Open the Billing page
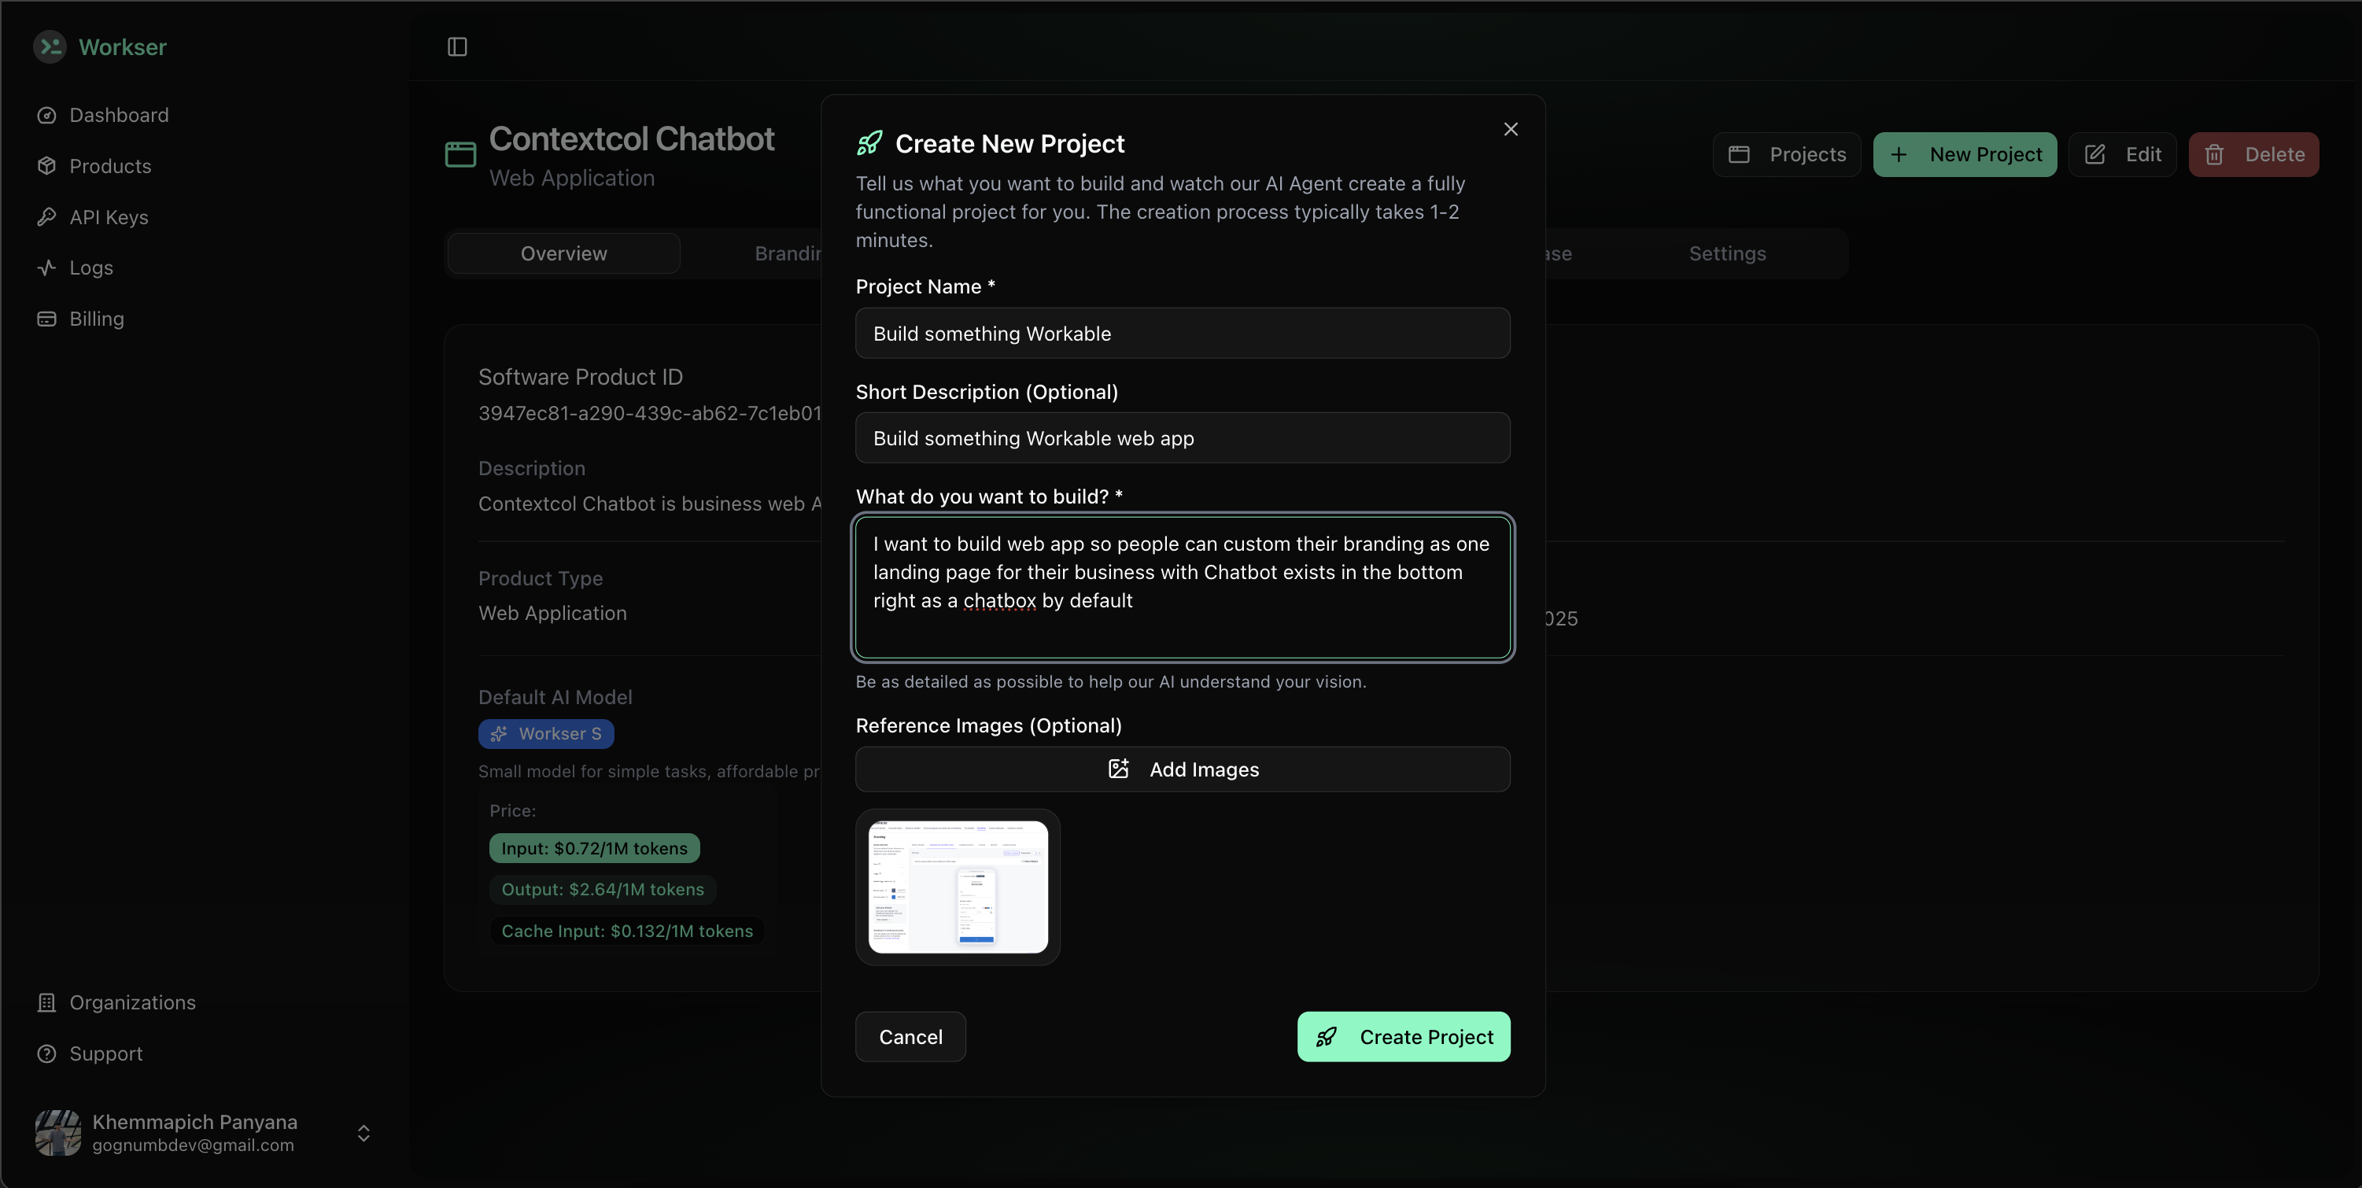The width and height of the screenshot is (2362, 1188). pos(96,319)
